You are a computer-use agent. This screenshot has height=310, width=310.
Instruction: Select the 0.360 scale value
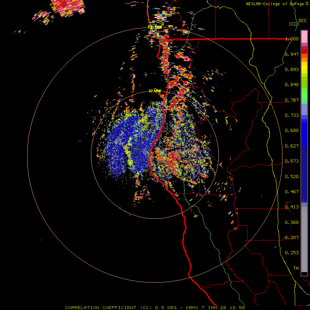coord(292,223)
